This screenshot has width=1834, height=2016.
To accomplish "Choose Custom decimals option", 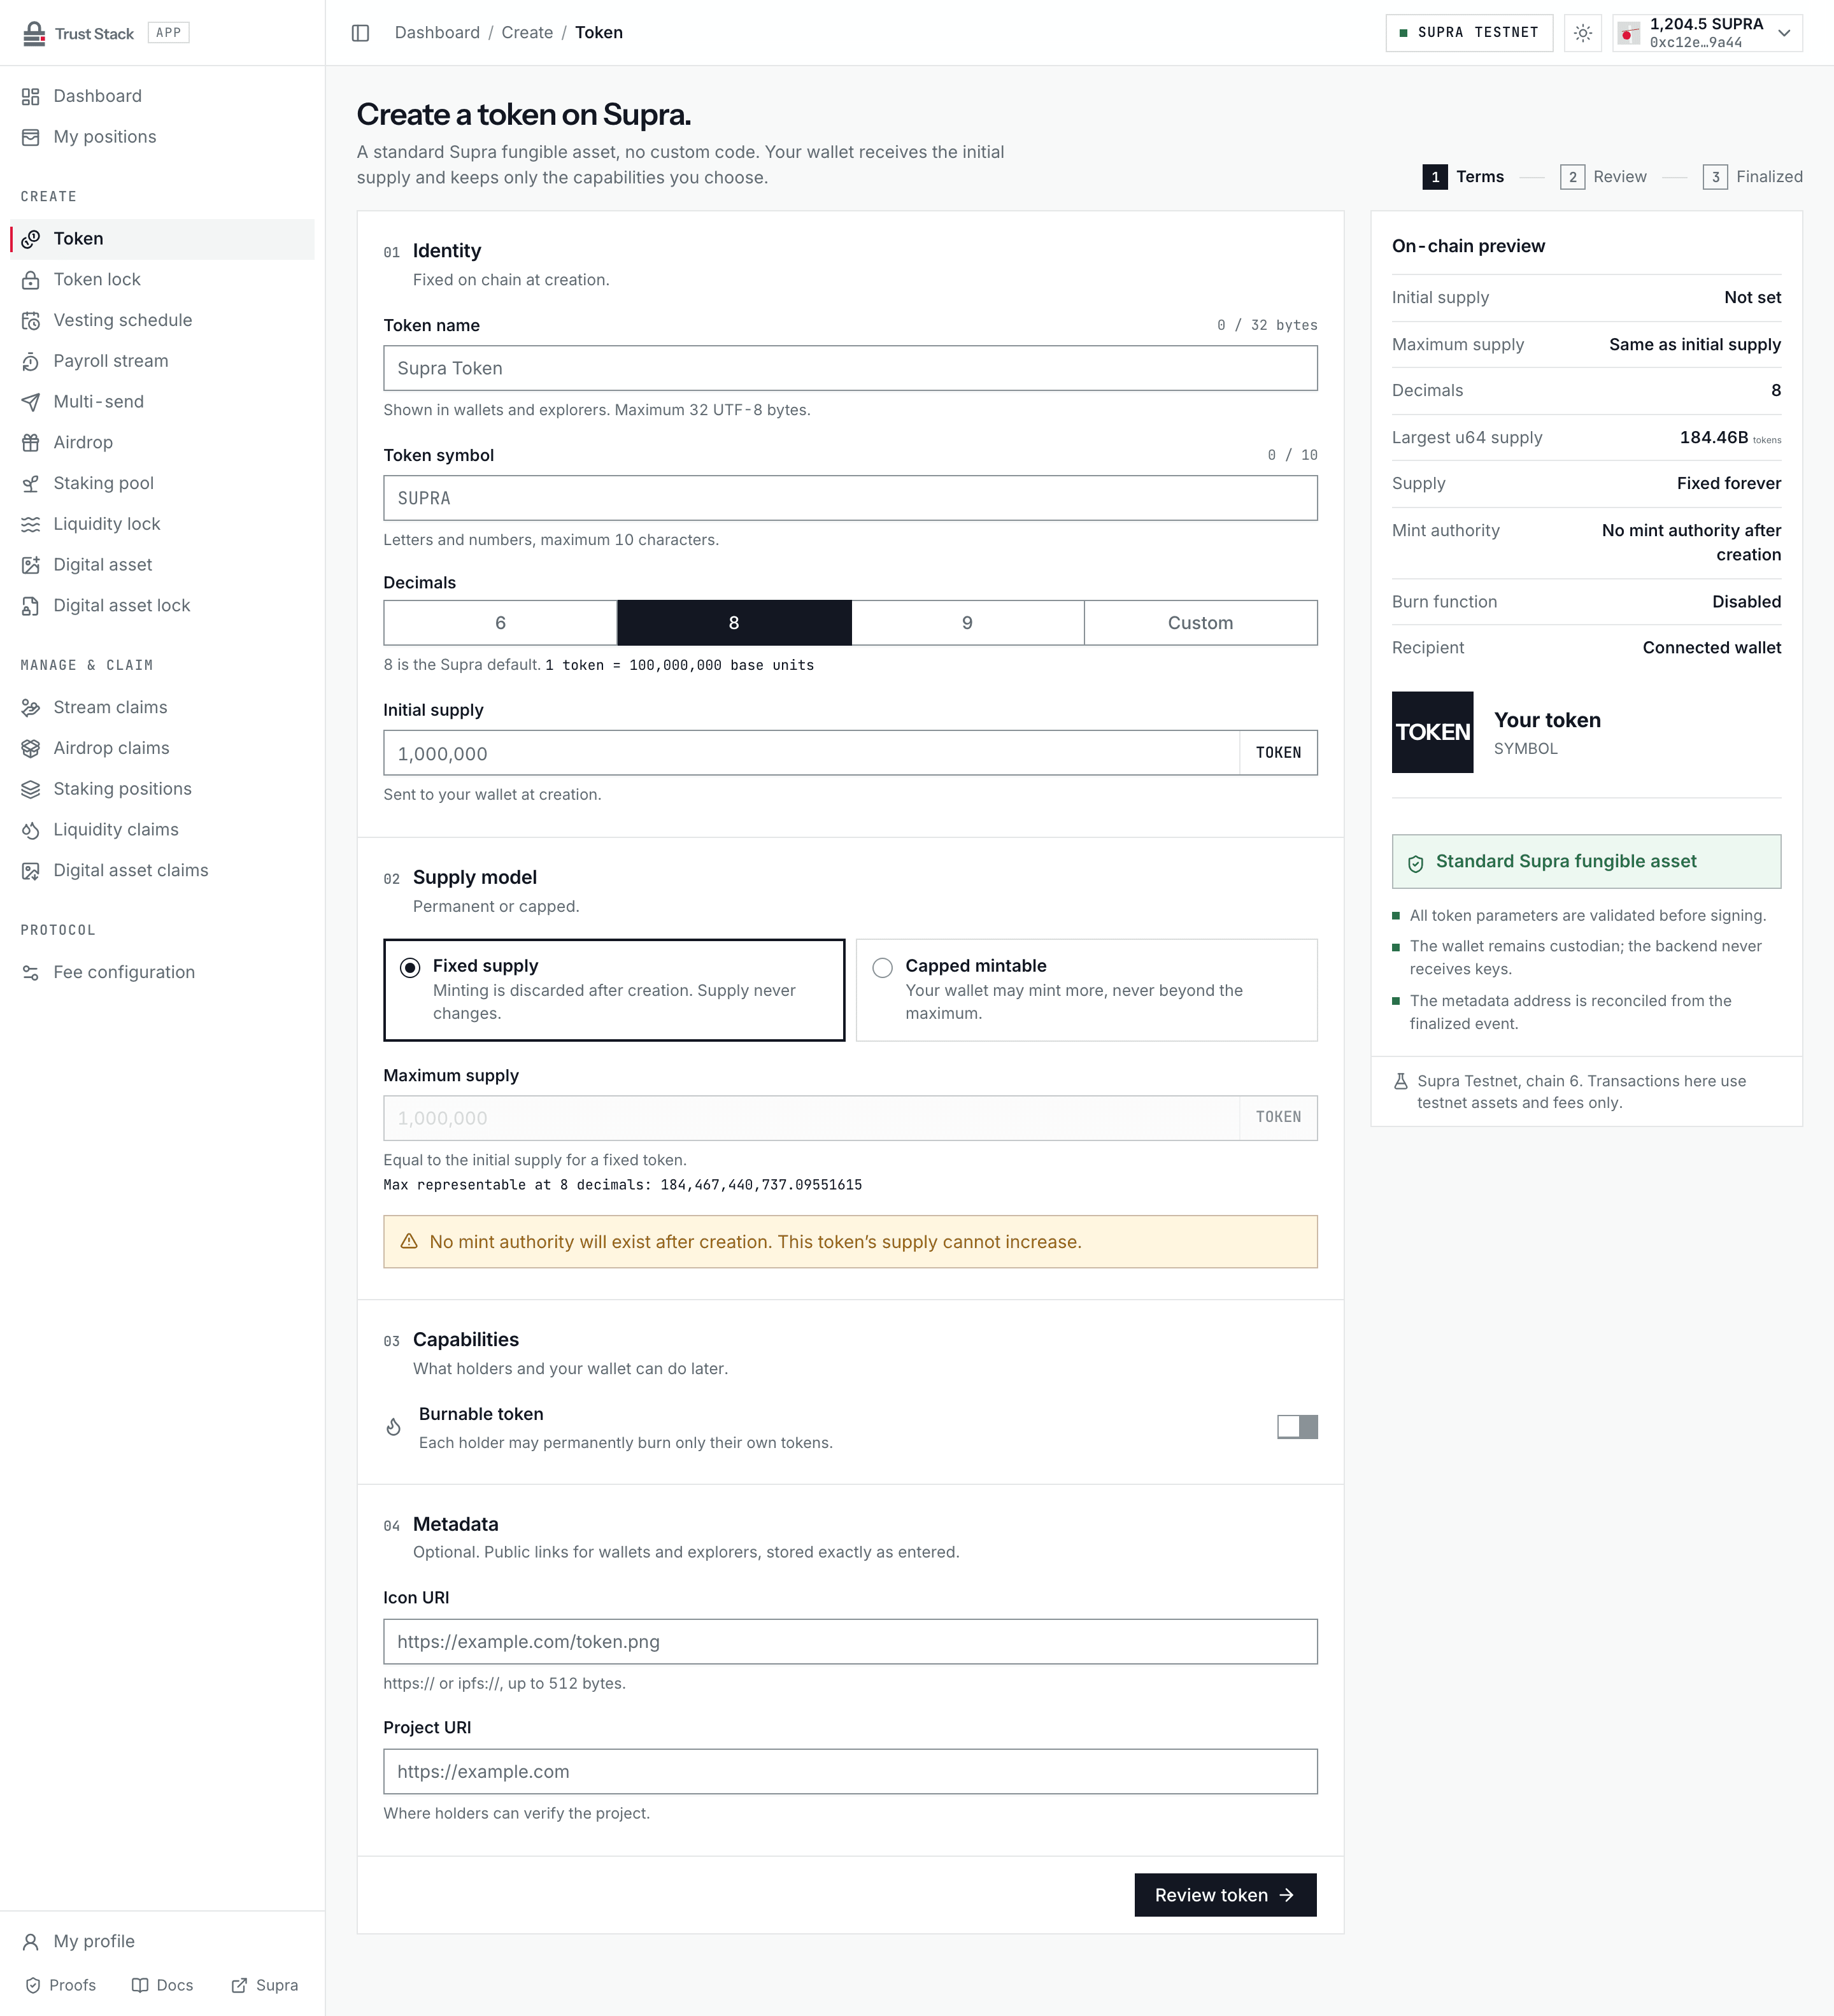I will tap(1201, 623).
